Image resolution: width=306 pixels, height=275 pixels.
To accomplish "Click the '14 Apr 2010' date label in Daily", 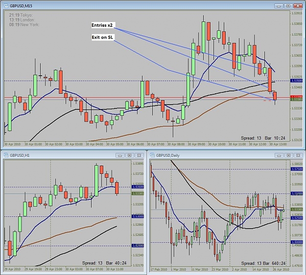I will click(260, 270).
